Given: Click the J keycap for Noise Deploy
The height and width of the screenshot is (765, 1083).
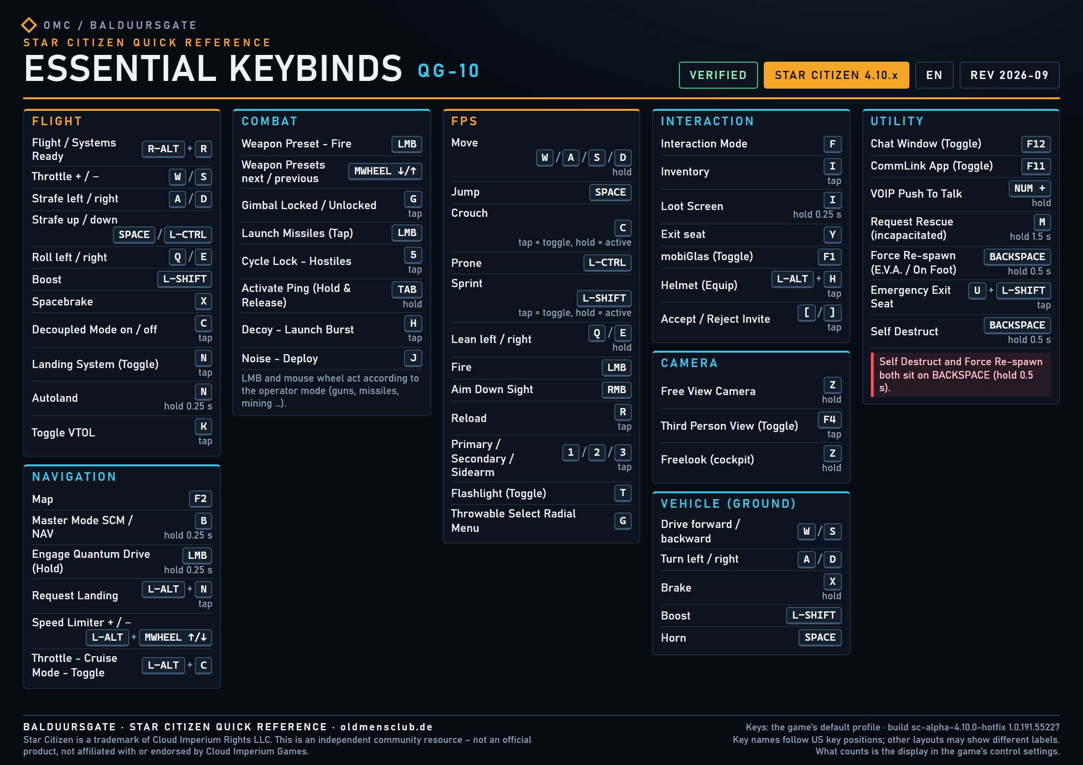Looking at the screenshot, I should coord(413,358).
